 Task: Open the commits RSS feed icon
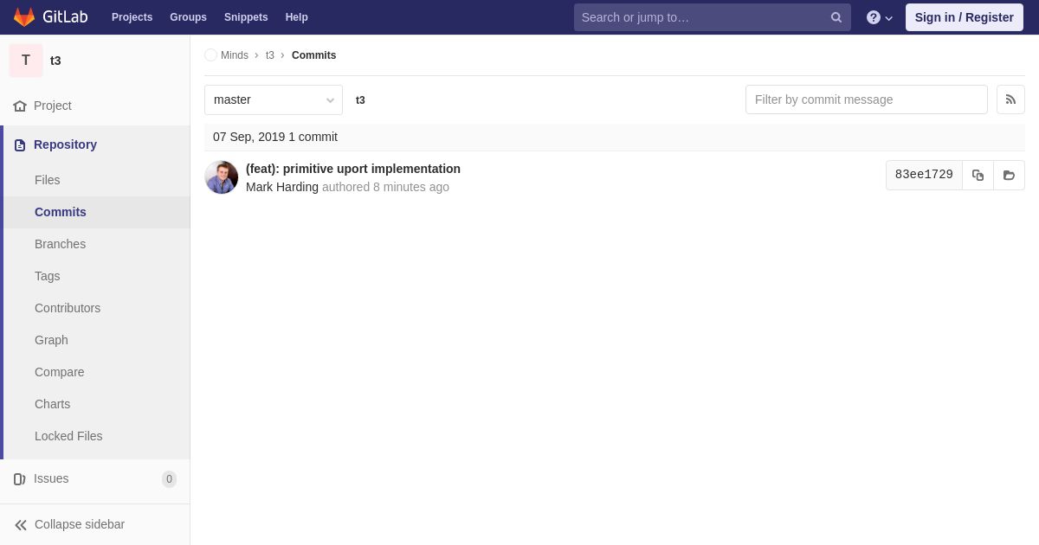pos(1010,99)
